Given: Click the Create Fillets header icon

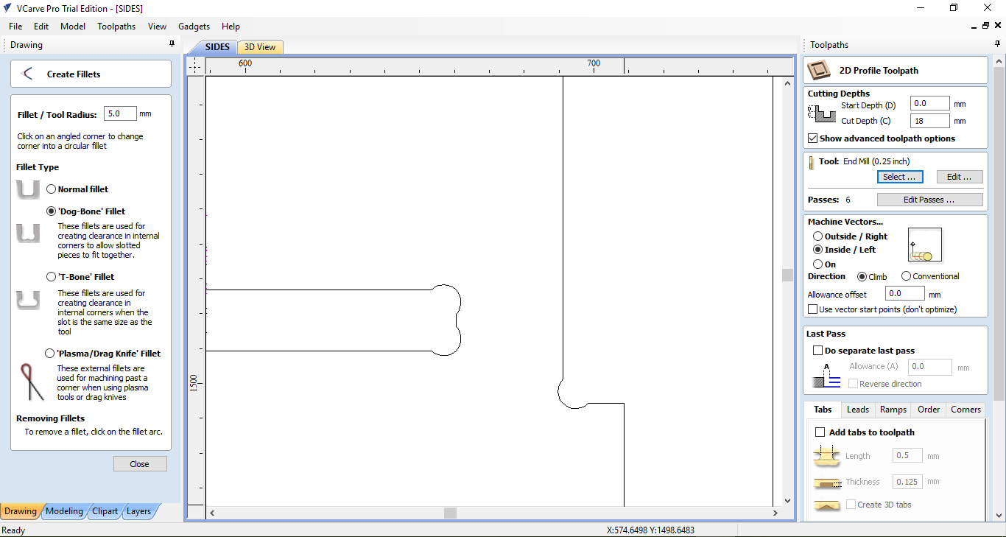Looking at the screenshot, I should click(x=28, y=74).
